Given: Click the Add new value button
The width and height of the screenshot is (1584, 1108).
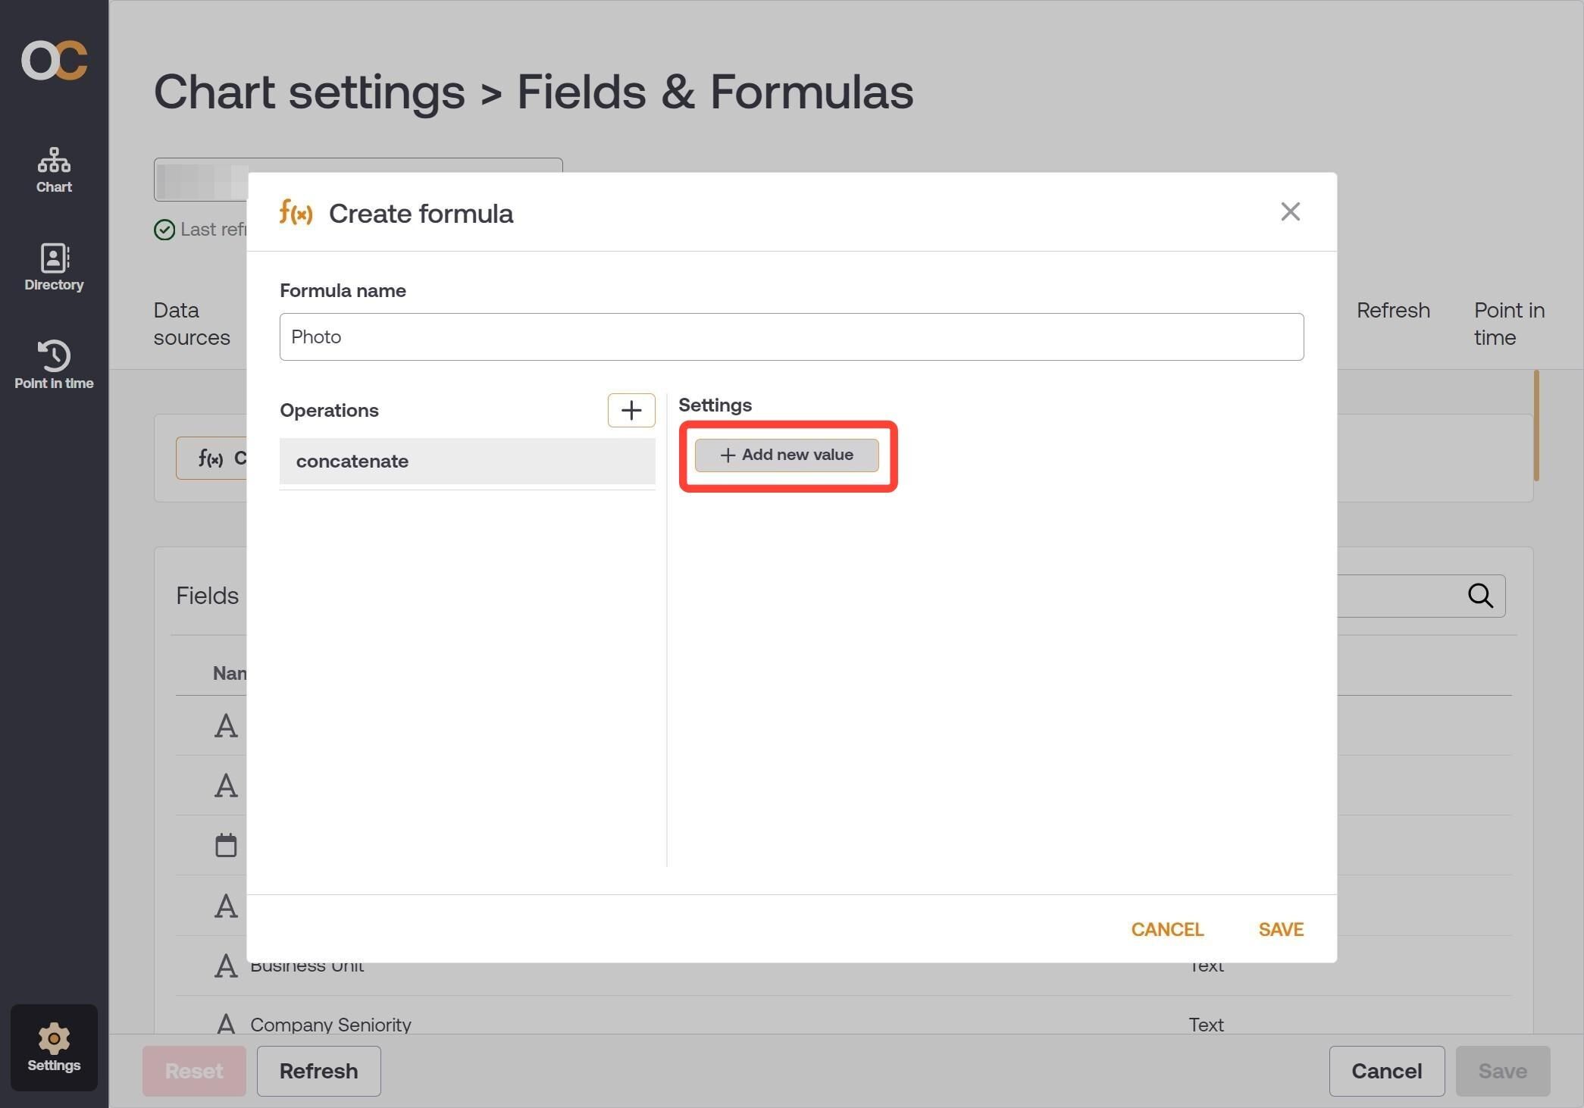Looking at the screenshot, I should click(x=786, y=455).
